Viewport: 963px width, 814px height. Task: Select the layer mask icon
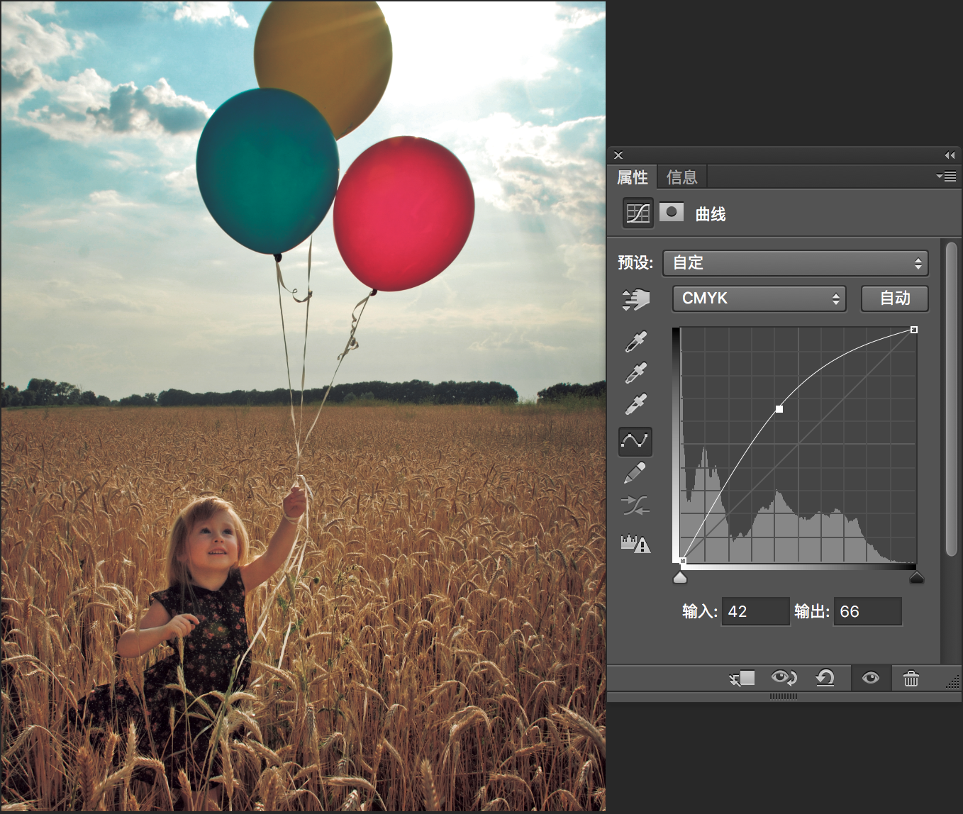coord(672,212)
